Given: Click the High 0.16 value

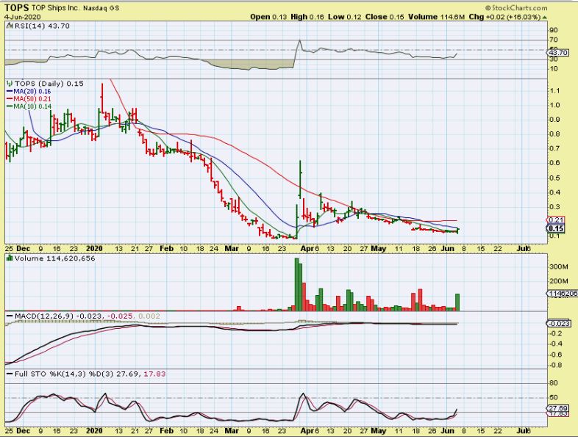Looking at the screenshot, I should click(307, 17).
